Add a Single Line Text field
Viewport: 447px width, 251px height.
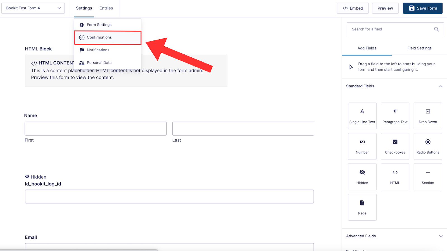[362, 116]
